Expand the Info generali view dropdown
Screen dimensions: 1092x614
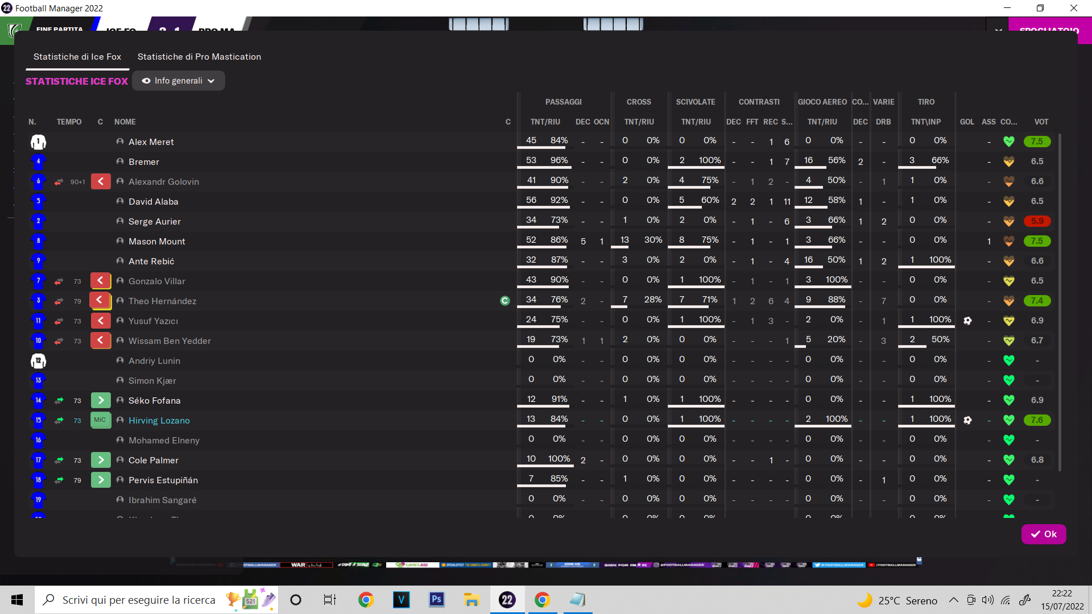(x=179, y=81)
